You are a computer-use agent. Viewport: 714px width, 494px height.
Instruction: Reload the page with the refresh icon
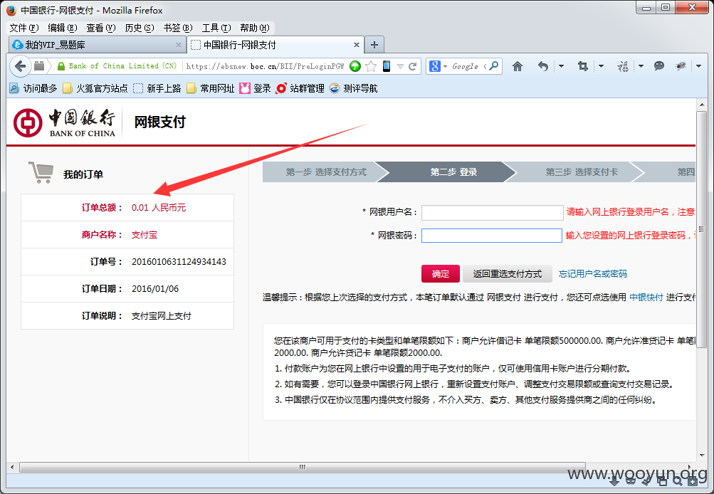point(413,66)
